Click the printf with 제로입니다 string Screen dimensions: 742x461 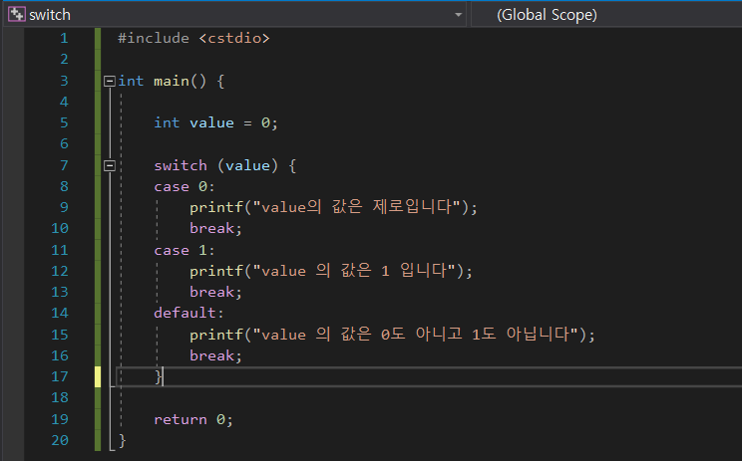(x=333, y=207)
